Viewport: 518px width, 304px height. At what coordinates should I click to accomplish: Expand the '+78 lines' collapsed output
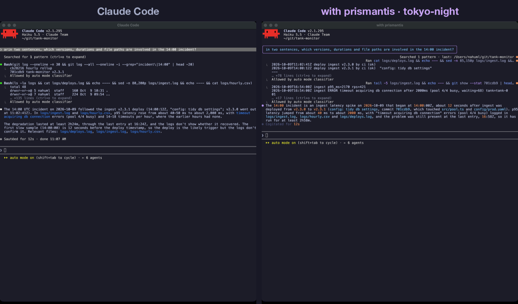tap(301, 76)
